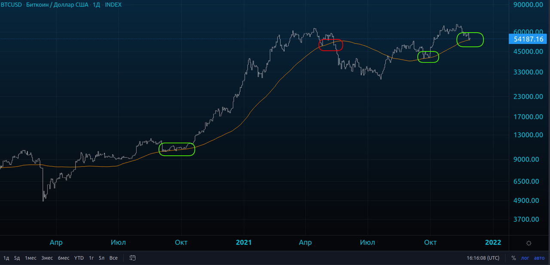Viewport: 550px width, 265px height.
Task: Toggle the лог logarithmic scale
Action: coord(525,258)
